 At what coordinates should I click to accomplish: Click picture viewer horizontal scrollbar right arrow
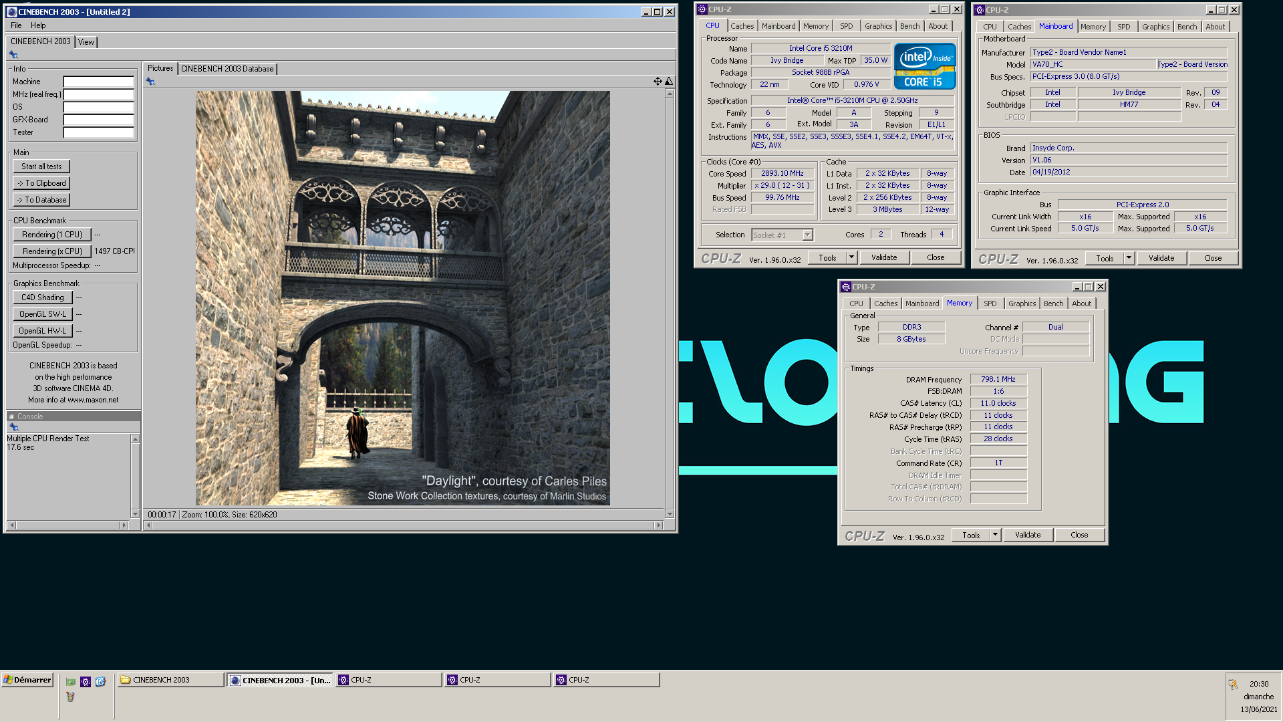pyautogui.click(x=659, y=525)
